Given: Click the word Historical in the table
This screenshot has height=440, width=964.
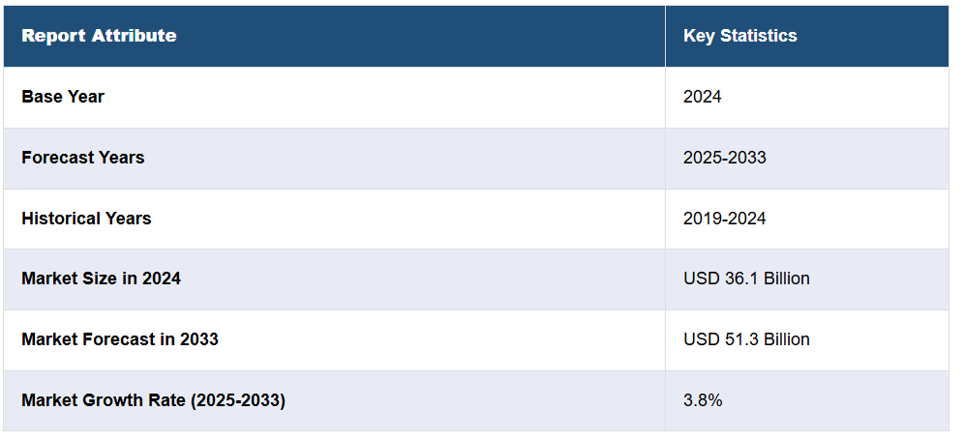Looking at the screenshot, I should coord(62,219).
